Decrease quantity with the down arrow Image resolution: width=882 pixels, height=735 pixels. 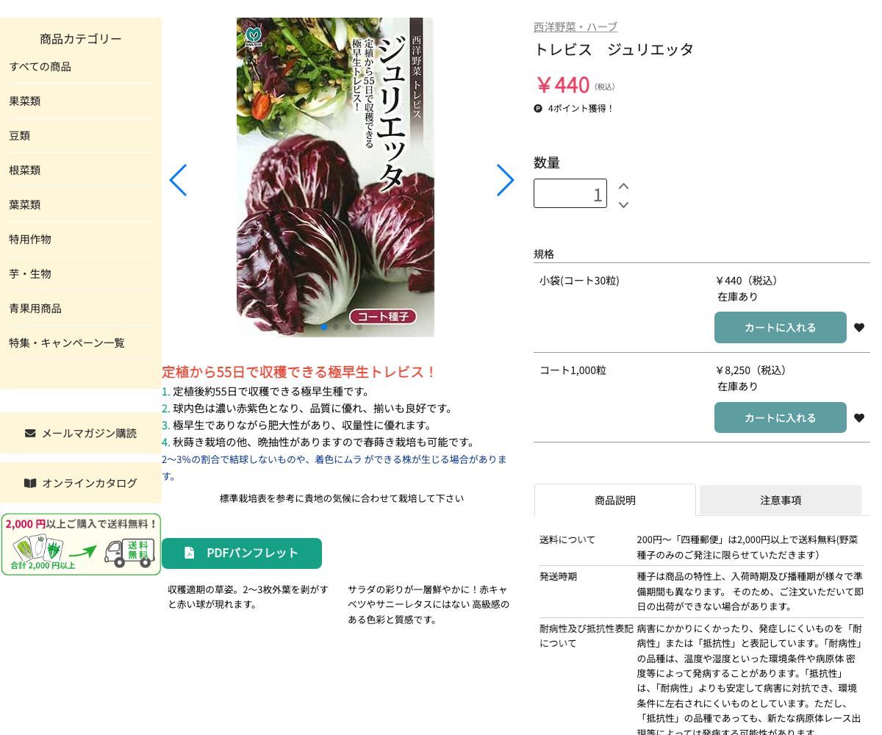623,204
